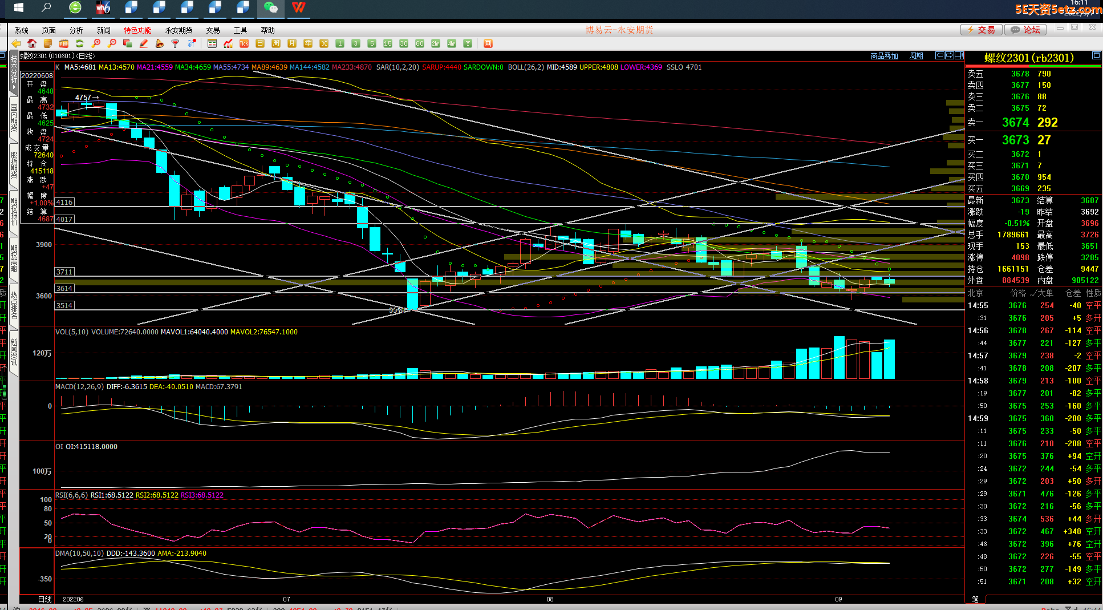Click the lightning 交易 button
1103x610 pixels.
click(x=981, y=30)
